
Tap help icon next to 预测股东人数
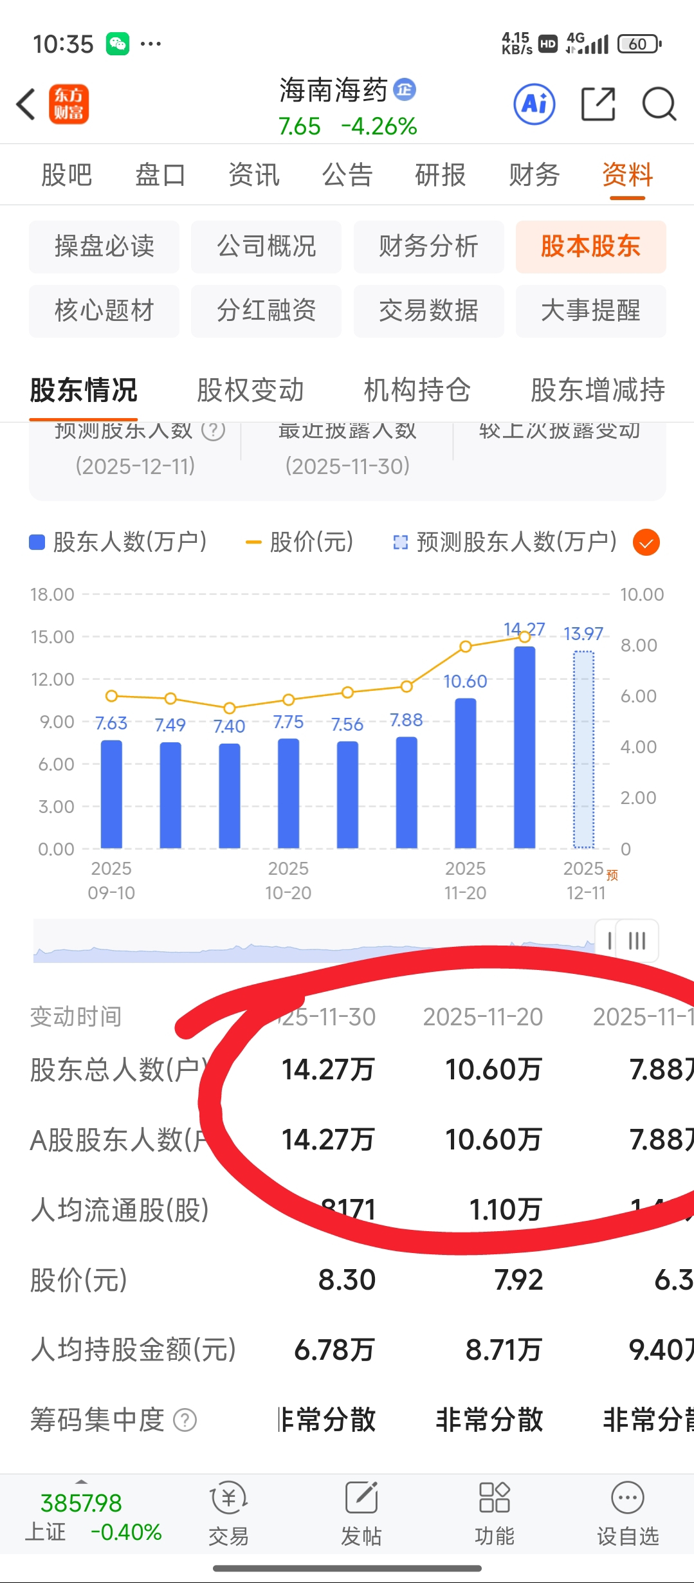tap(214, 430)
